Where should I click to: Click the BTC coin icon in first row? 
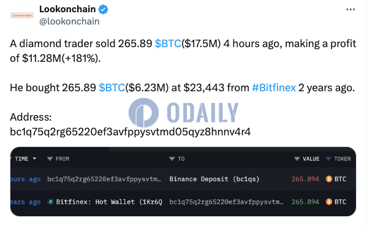click(329, 179)
